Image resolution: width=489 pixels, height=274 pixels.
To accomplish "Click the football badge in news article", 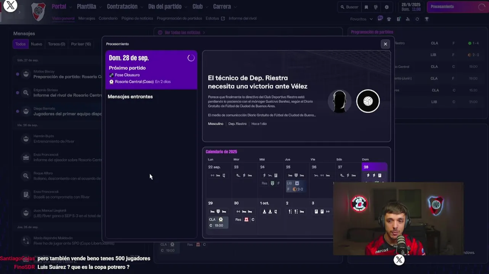I will [368, 101].
